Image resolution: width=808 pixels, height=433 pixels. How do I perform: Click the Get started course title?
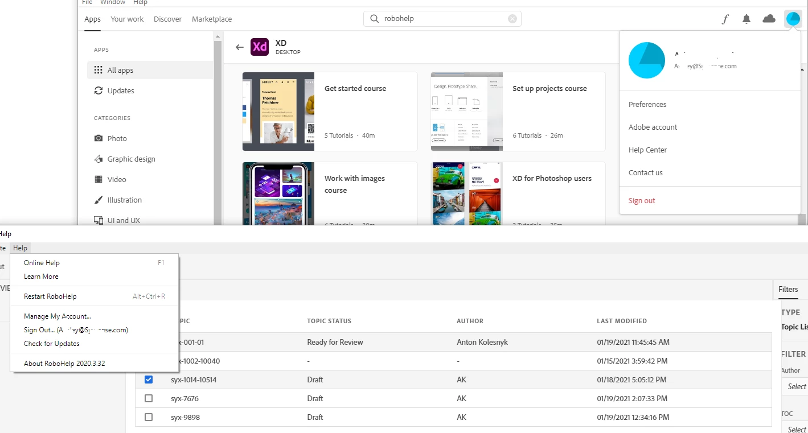(x=355, y=89)
